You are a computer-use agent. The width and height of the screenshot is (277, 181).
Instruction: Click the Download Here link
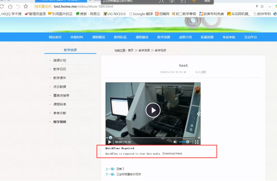[x=172, y=154]
